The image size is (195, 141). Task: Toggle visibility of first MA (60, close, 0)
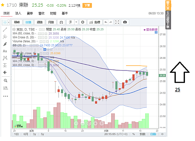click(x=39, y=33)
